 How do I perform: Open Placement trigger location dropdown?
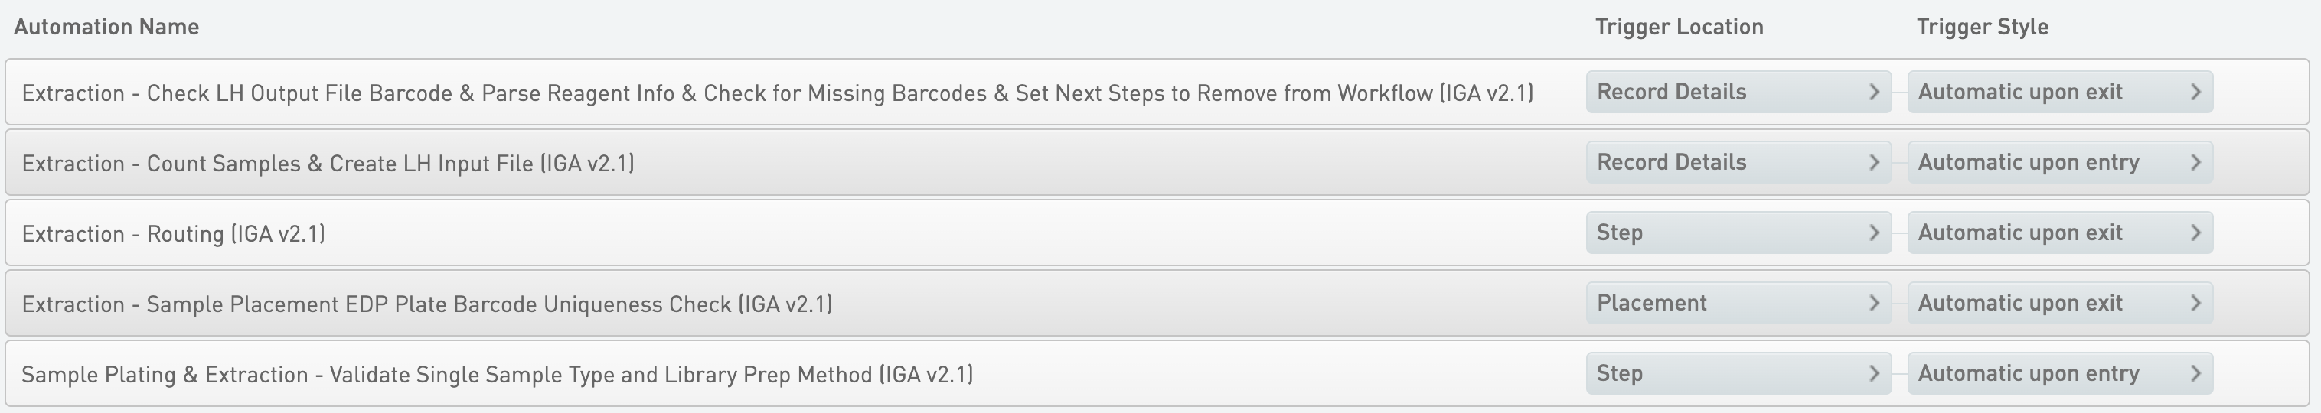(1737, 303)
